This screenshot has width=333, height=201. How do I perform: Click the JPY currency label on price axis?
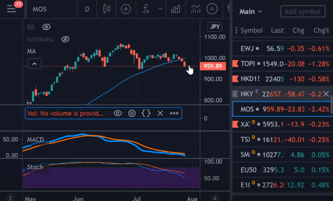point(215,27)
